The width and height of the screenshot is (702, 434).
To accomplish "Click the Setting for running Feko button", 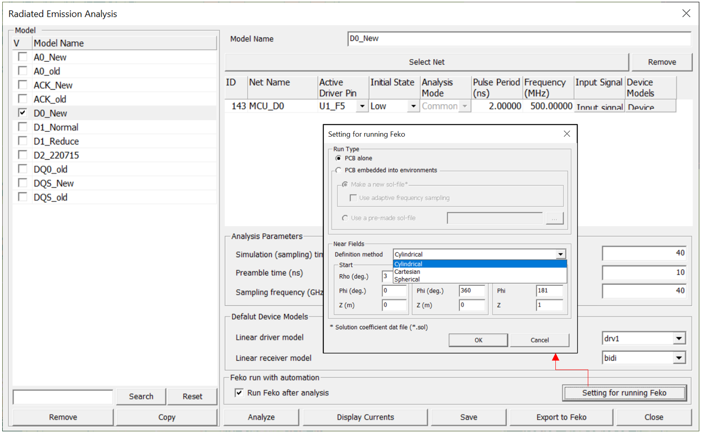I will (x=624, y=393).
